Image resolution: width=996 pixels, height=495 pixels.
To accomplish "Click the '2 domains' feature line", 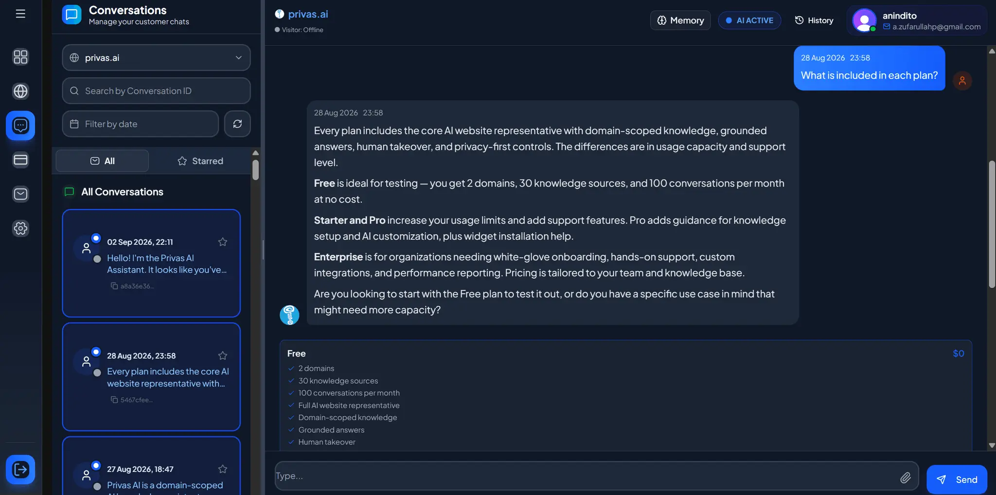I will [316, 368].
